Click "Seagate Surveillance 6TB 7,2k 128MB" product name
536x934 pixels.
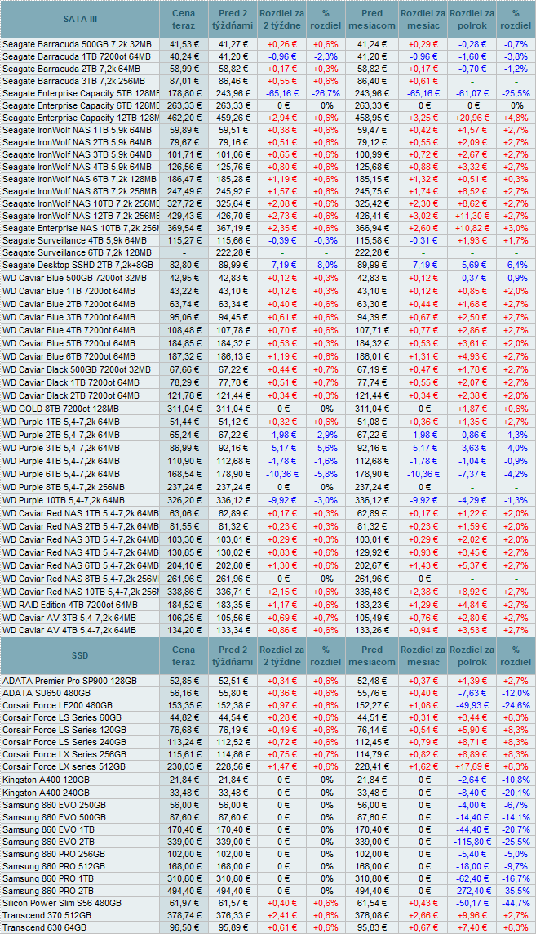(77, 253)
